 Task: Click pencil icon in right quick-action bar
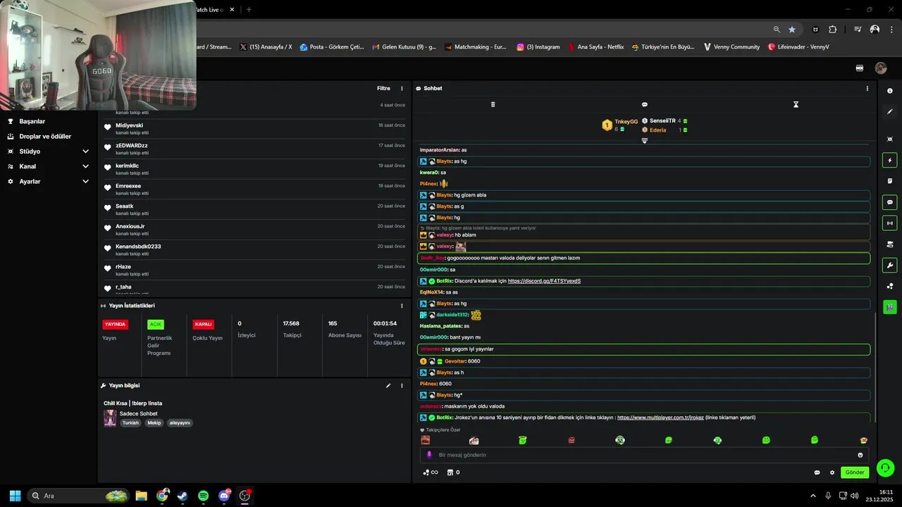click(890, 111)
